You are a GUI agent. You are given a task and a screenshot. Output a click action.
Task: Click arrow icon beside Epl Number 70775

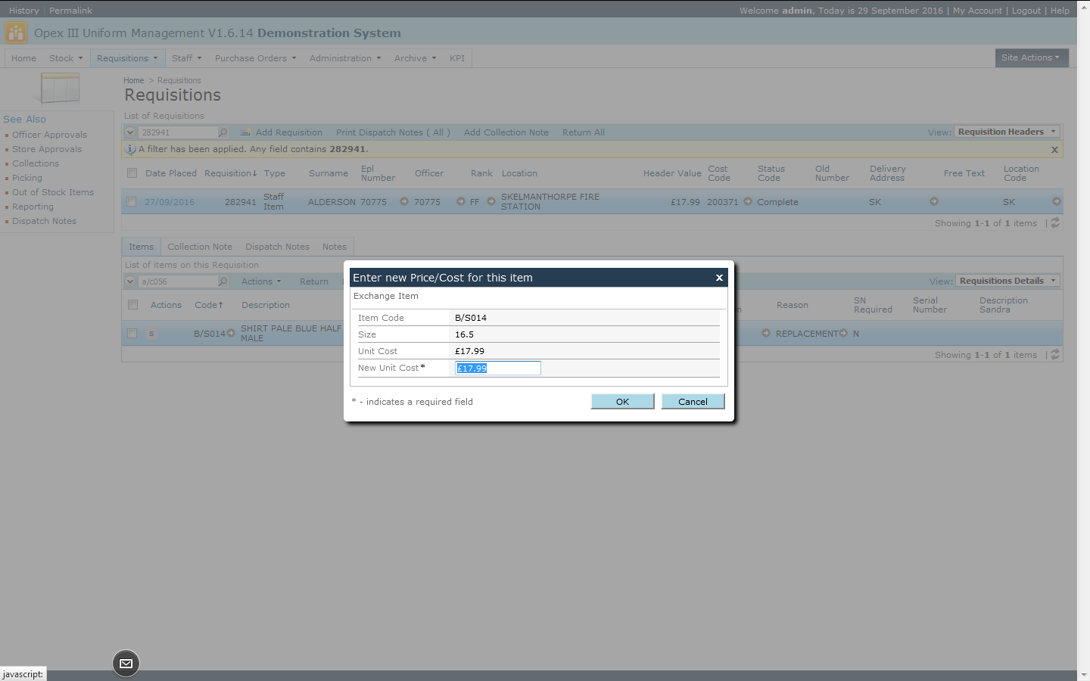coord(404,201)
